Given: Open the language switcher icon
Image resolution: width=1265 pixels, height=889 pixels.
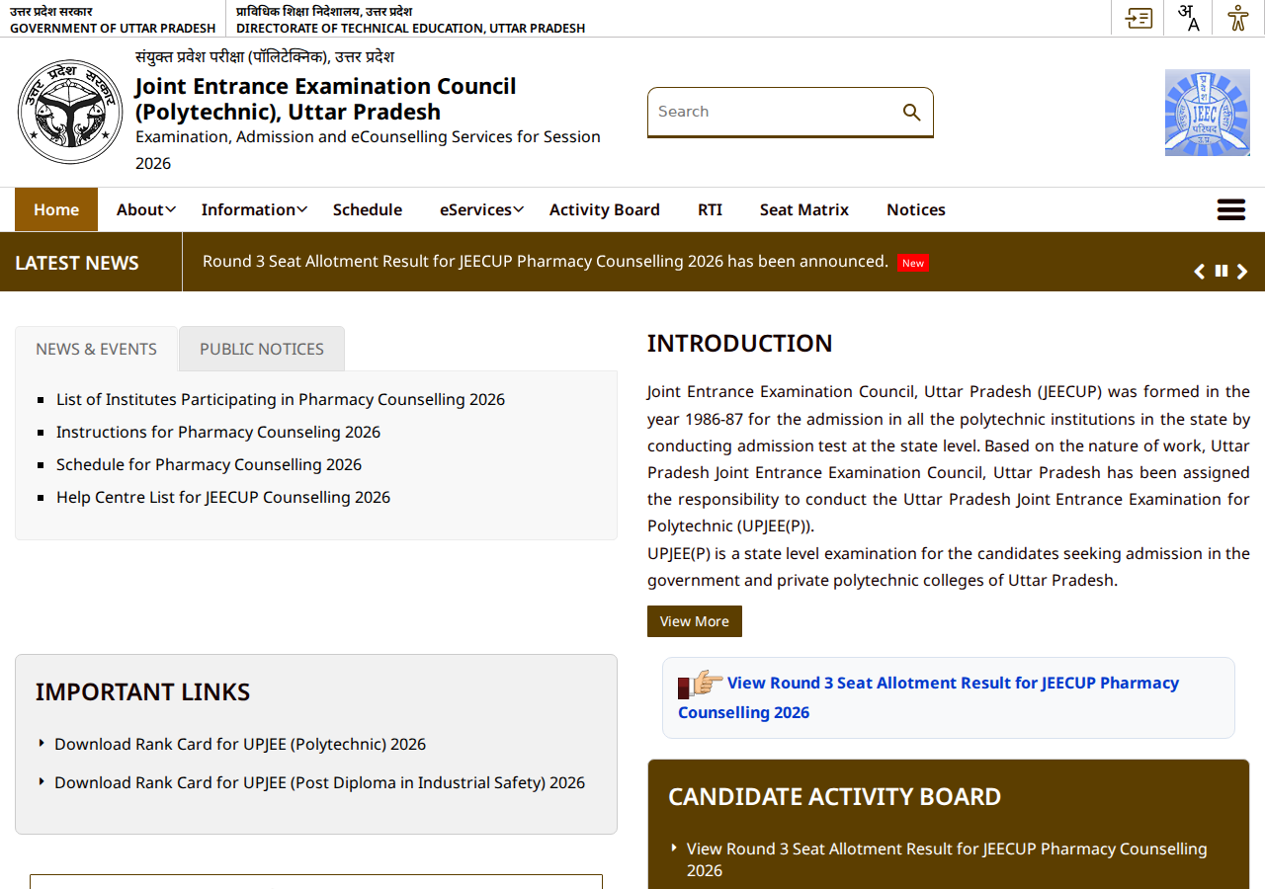Looking at the screenshot, I should (1188, 18).
